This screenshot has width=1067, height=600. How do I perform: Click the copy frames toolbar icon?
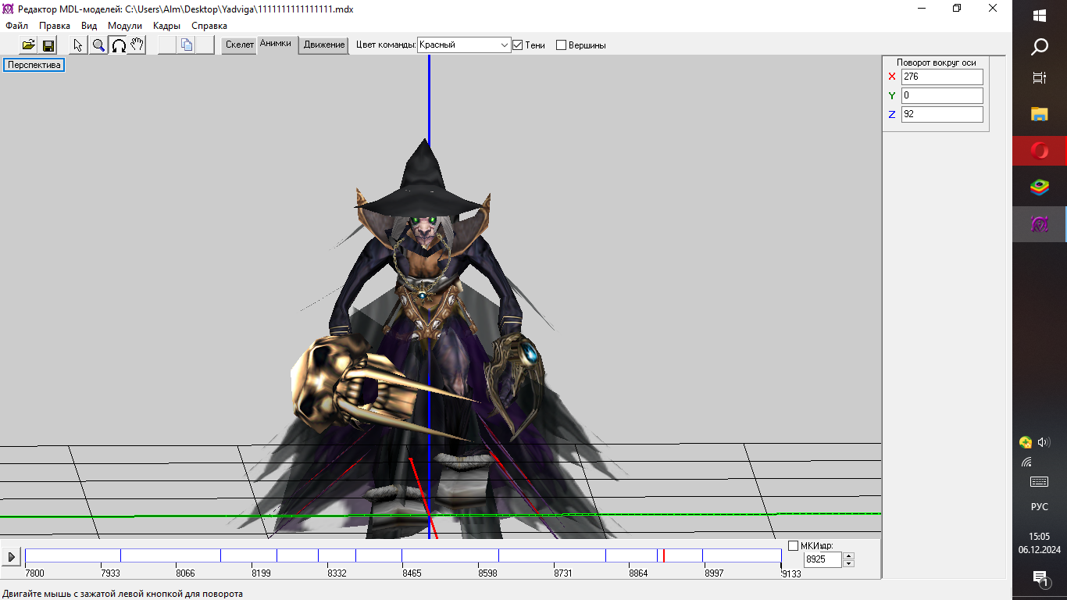click(x=187, y=45)
